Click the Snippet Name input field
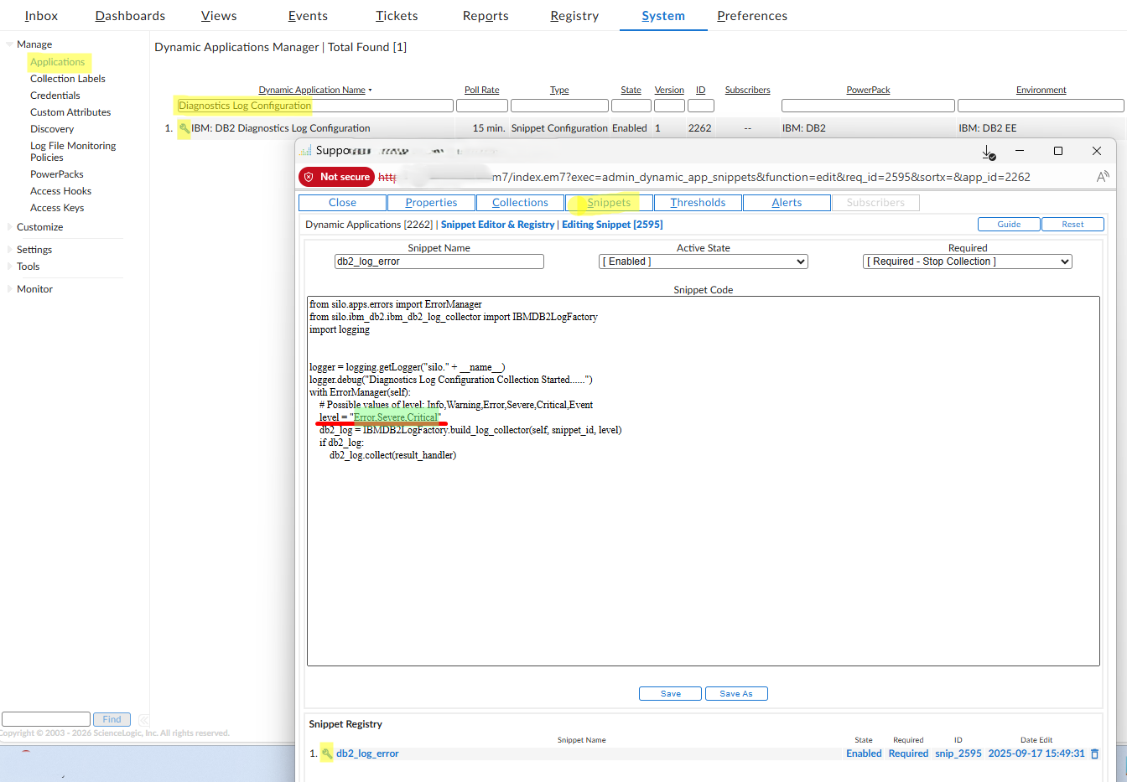This screenshot has width=1127, height=782. (439, 262)
